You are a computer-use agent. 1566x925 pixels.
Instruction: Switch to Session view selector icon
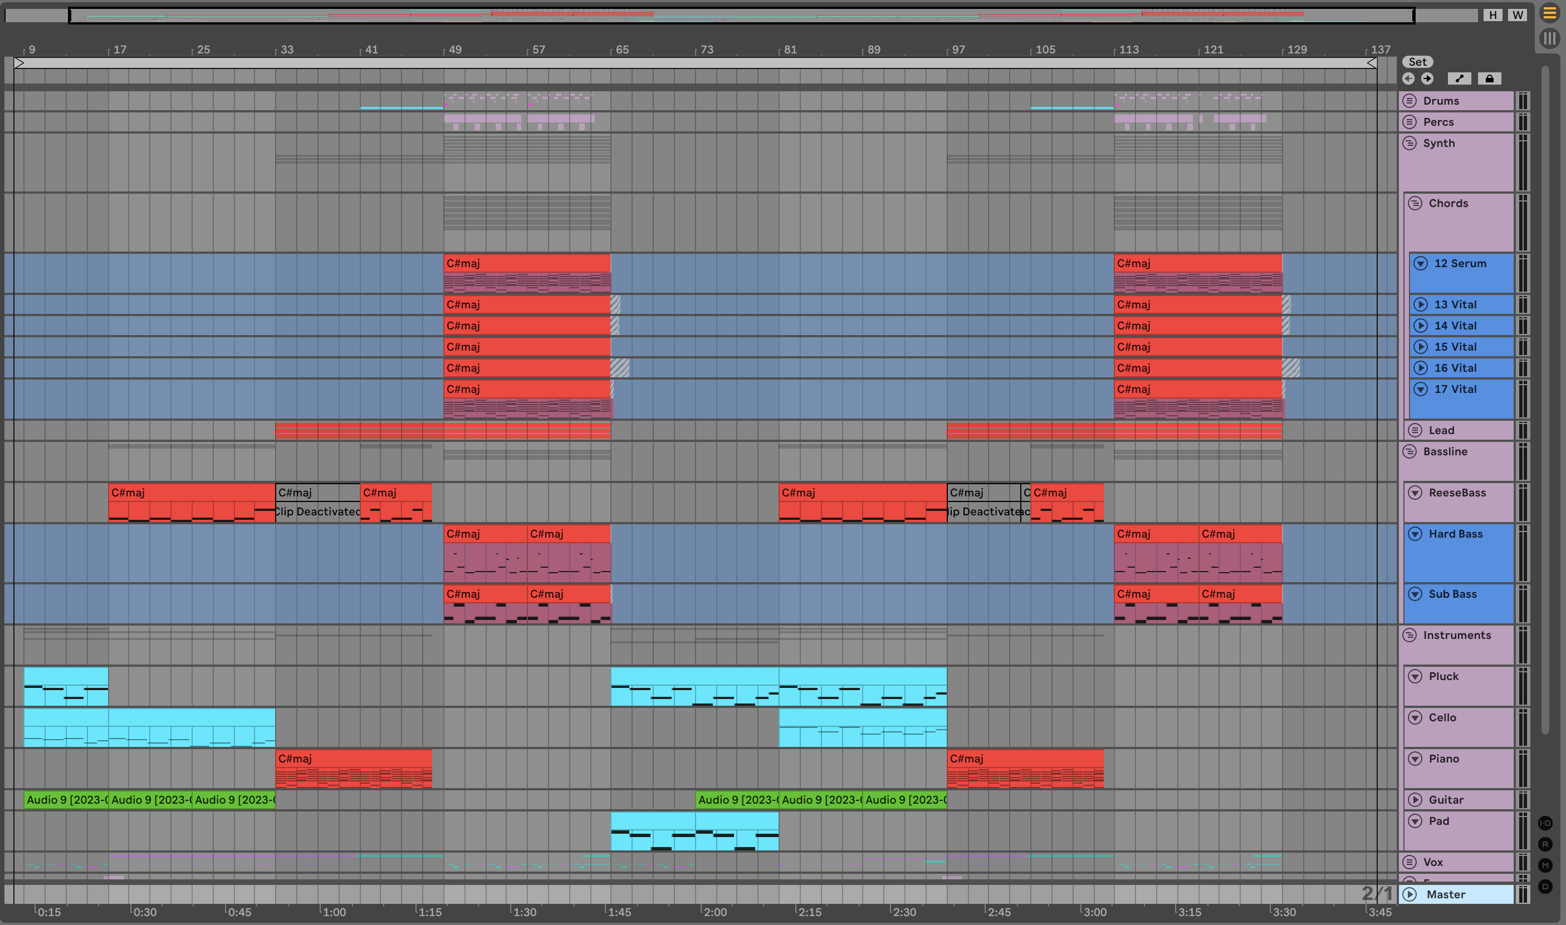pyautogui.click(x=1550, y=38)
